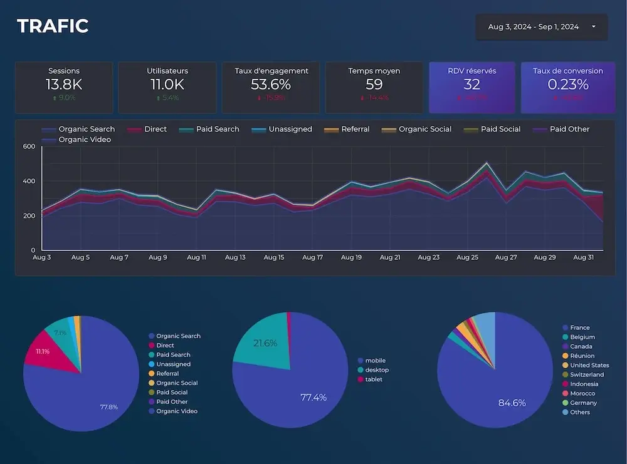Viewport: 627px width, 464px height.
Task: Click the Sessions green up-arrow indicator
Action: [55, 98]
